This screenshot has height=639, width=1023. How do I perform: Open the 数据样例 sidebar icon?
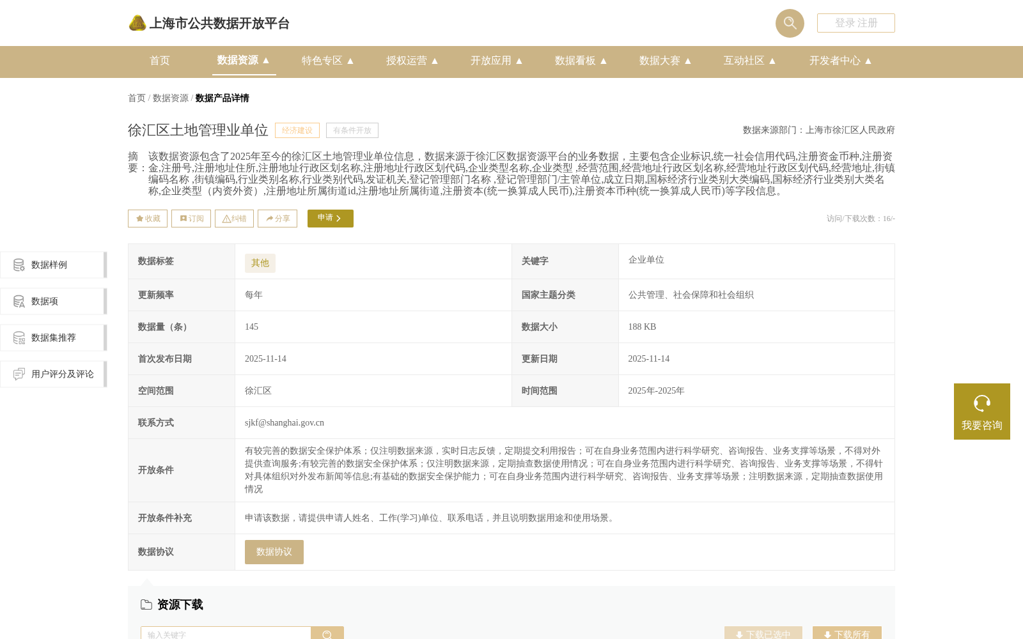[x=19, y=265]
